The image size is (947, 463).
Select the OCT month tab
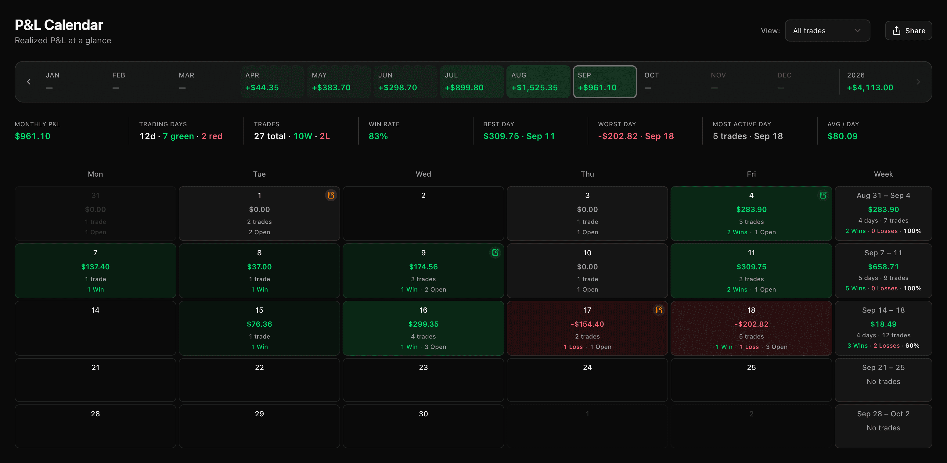[672, 81]
